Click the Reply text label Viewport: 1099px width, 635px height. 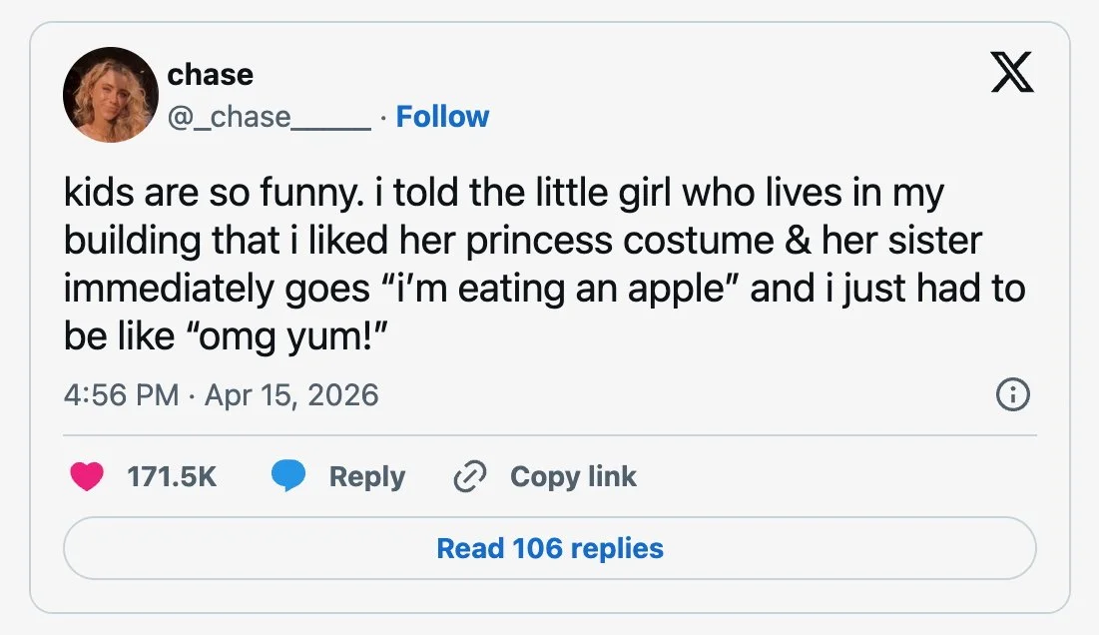(366, 477)
